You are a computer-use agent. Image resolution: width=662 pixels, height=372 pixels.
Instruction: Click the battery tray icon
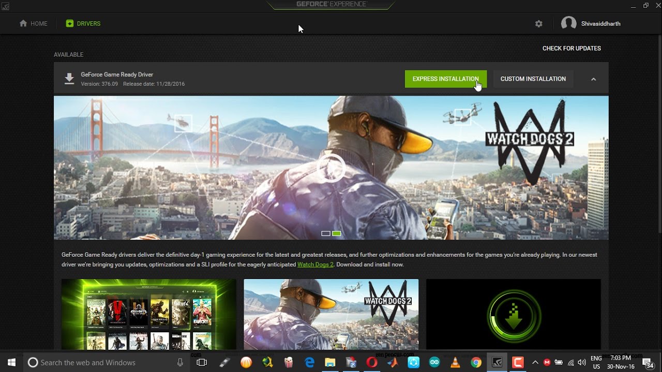click(559, 363)
